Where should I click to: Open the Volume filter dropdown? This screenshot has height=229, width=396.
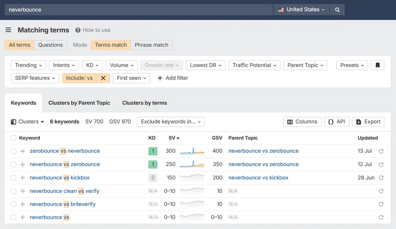click(x=121, y=65)
